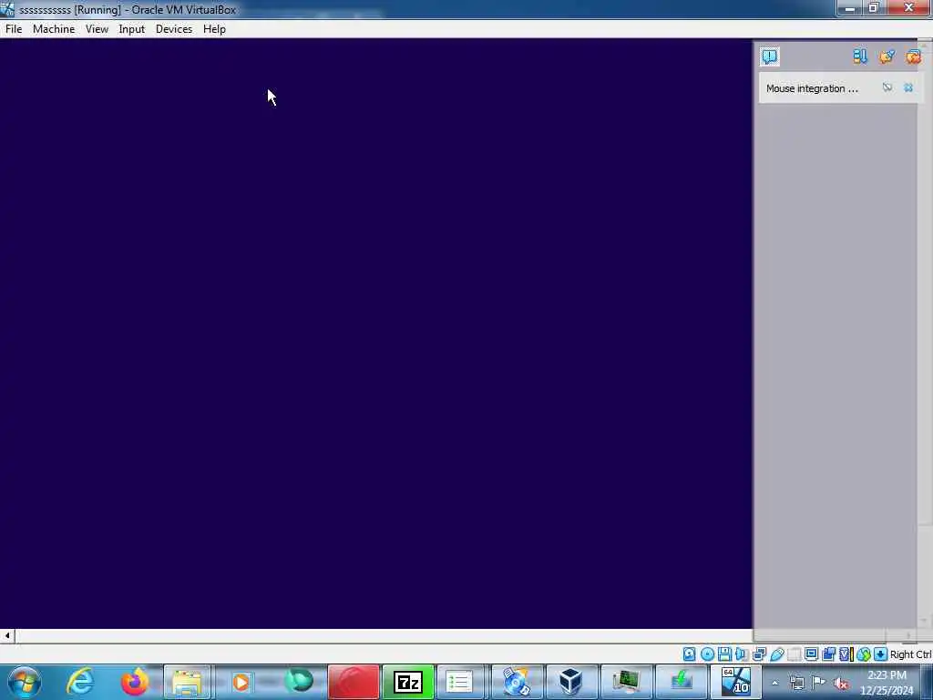Click the network tray icon
The image size is (933, 700).
click(x=796, y=683)
